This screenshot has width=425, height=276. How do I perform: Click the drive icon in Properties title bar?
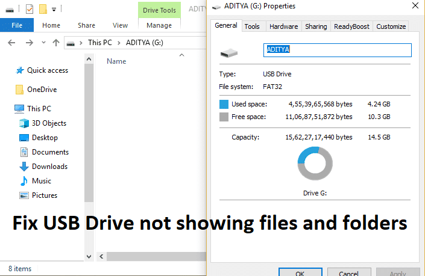(216, 7)
